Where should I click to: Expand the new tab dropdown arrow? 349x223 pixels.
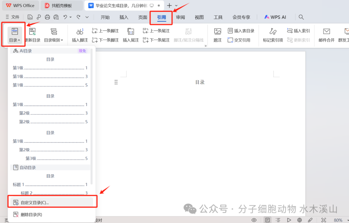pyautogui.click(x=176, y=5)
